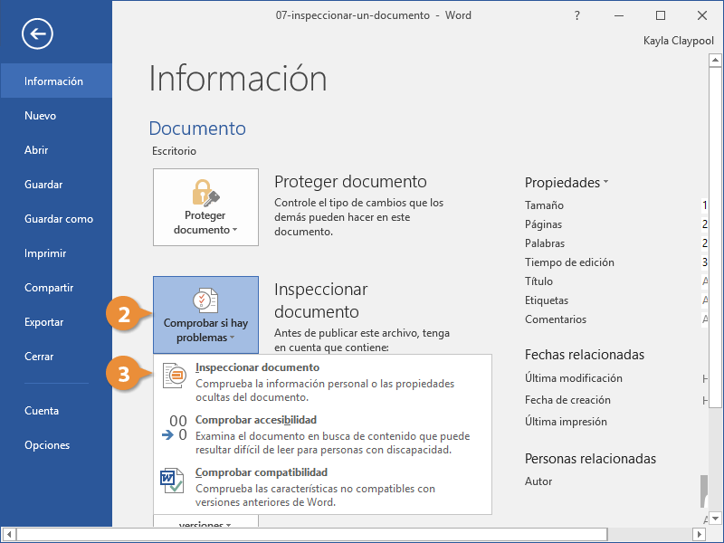Click the vertical scrollbar down arrow
This screenshot has width=724, height=543.
point(715,519)
